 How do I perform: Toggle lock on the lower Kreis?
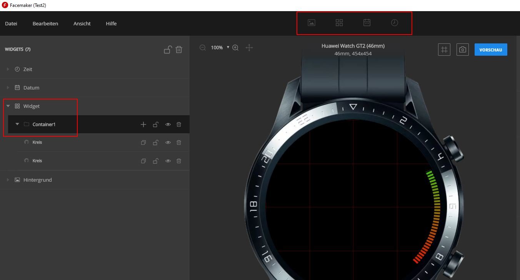(x=155, y=161)
